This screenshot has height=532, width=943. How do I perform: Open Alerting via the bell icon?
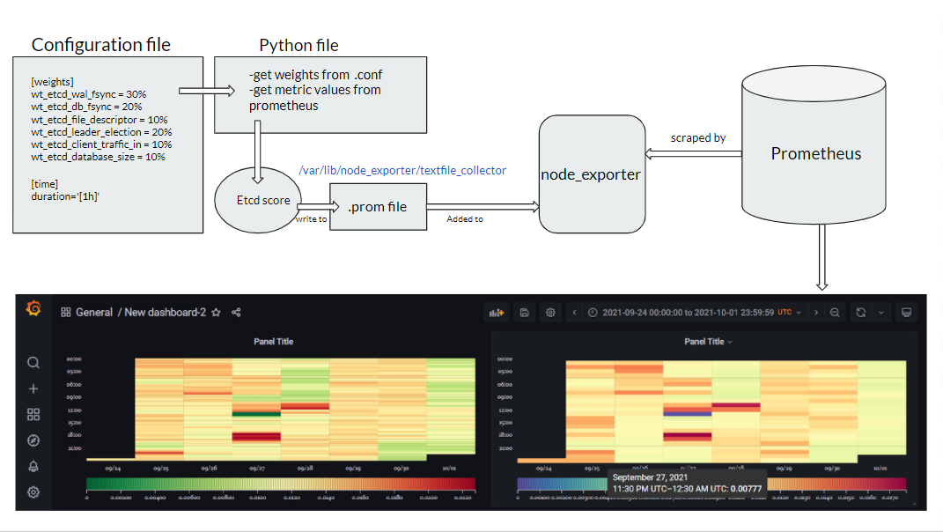33,465
